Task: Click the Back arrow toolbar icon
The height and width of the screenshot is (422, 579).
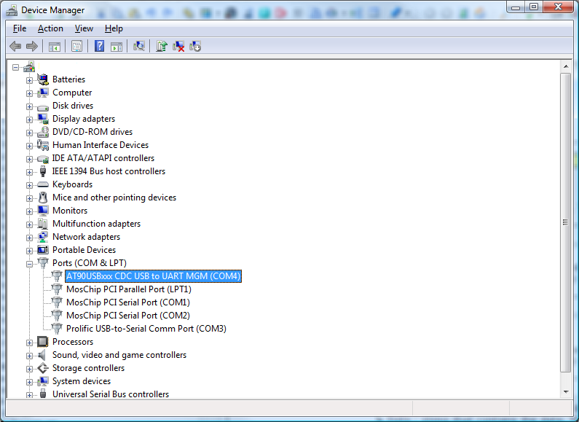Action: pos(15,46)
